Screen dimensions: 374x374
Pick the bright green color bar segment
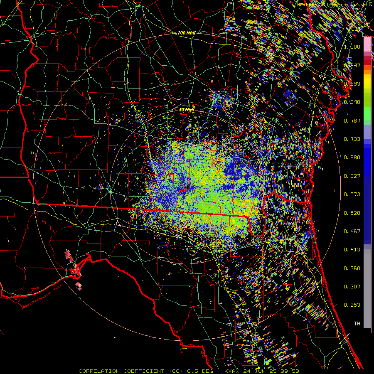pyautogui.click(x=367, y=113)
